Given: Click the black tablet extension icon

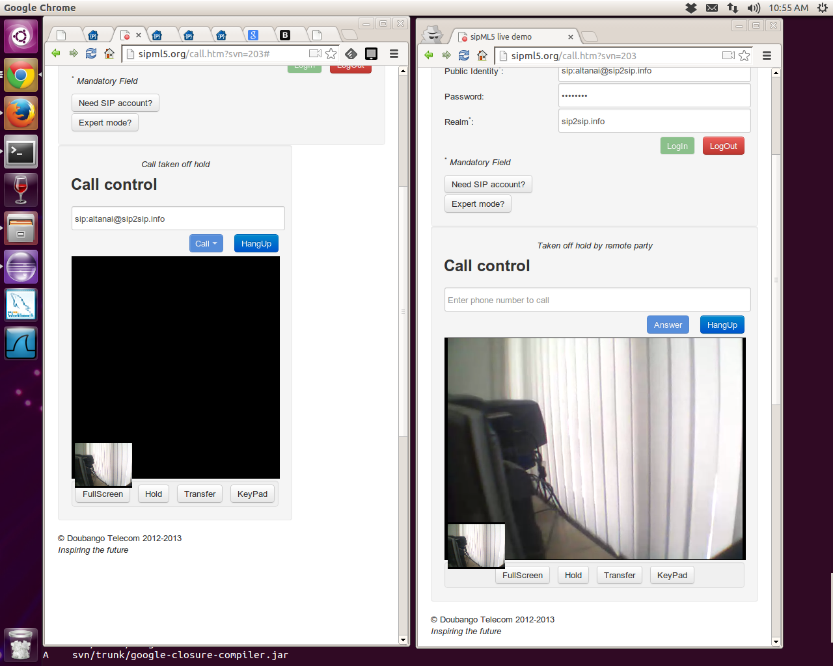Looking at the screenshot, I should click(x=372, y=53).
